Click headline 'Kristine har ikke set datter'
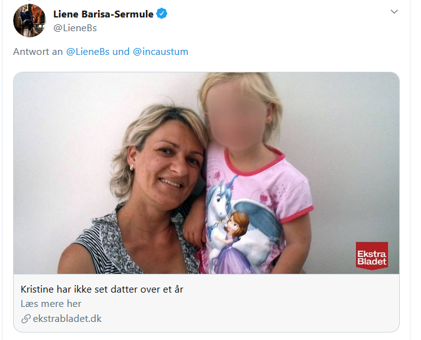421x340 pixels. tap(102, 289)
